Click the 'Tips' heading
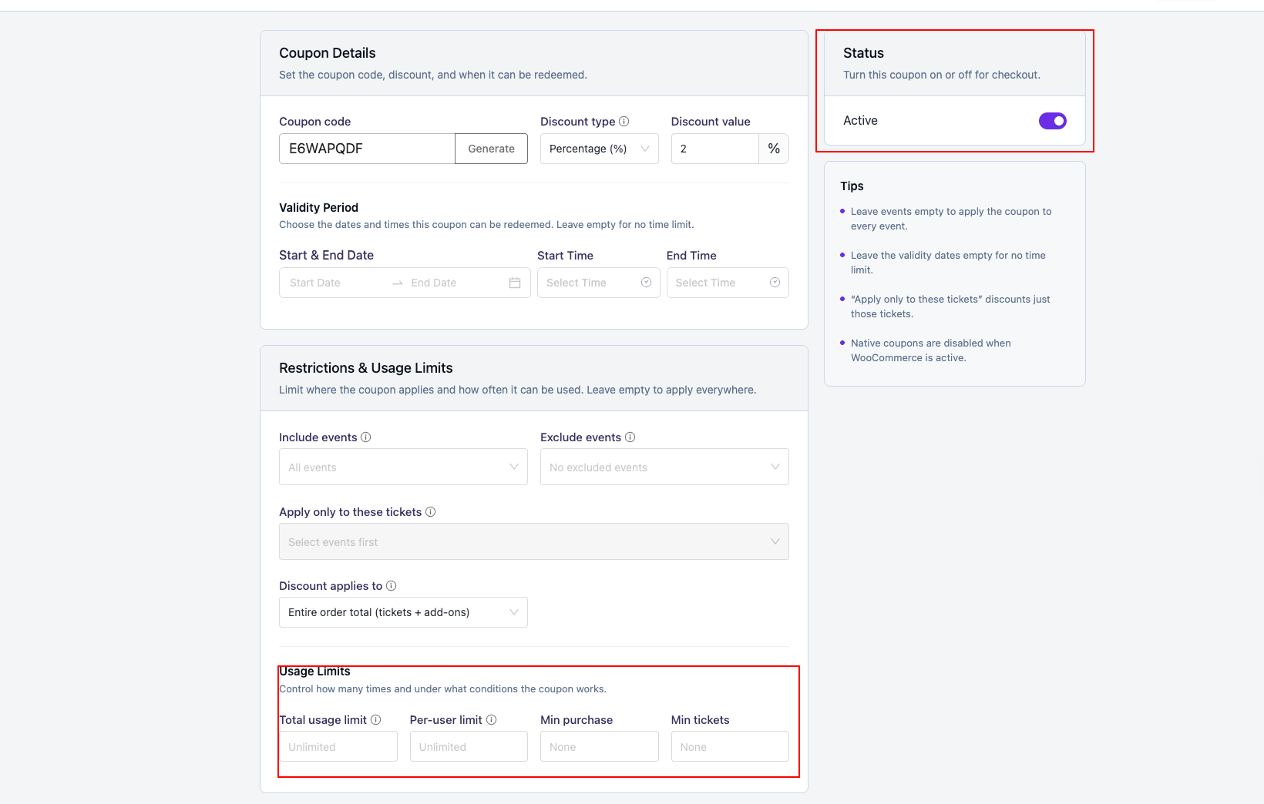 [x=852, y=186]
